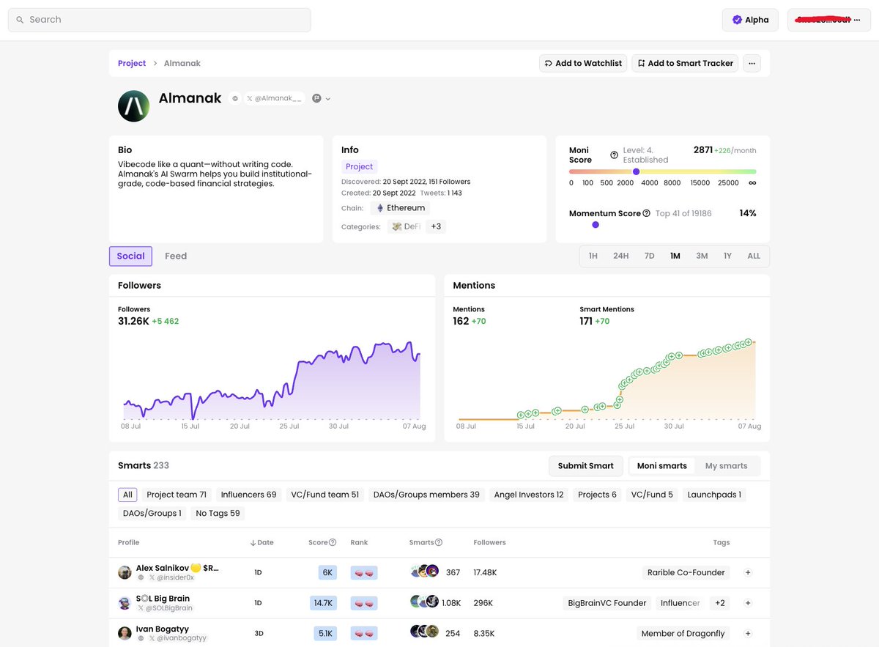Switch to Moni smarts view
This screenshot has width=879, height=647.
(662, 466)
